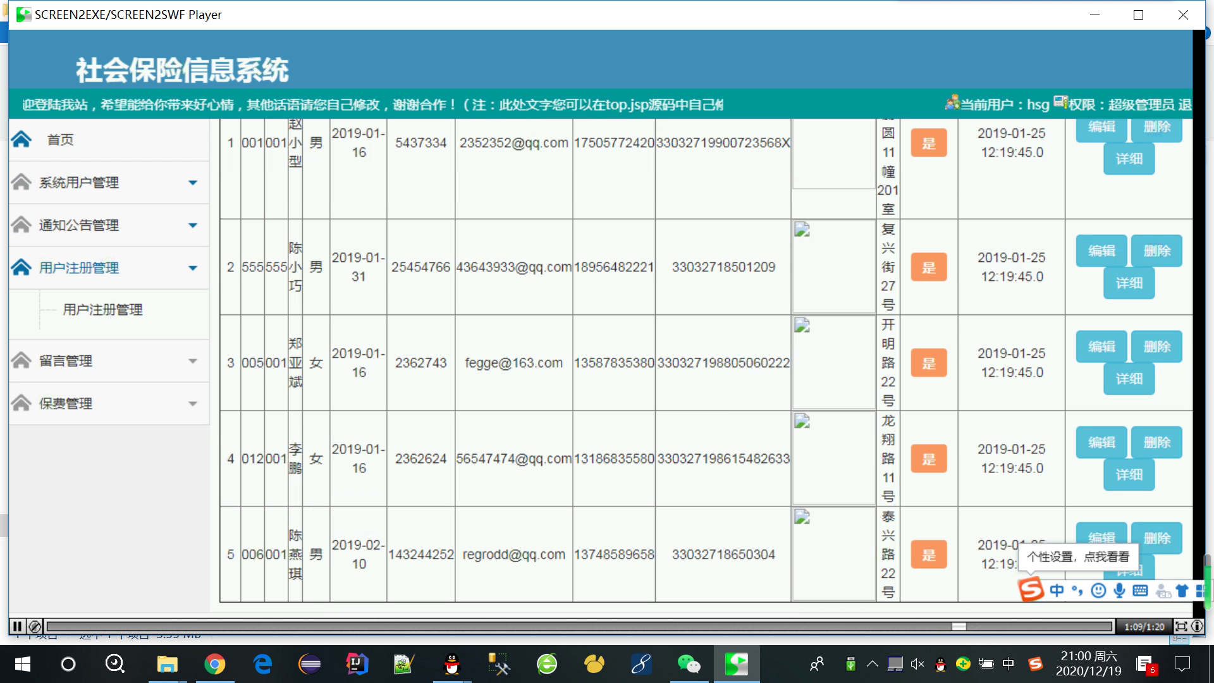Toggle the orange 是 status for row 5
The image size is (1214, 683).
(928, 555)
